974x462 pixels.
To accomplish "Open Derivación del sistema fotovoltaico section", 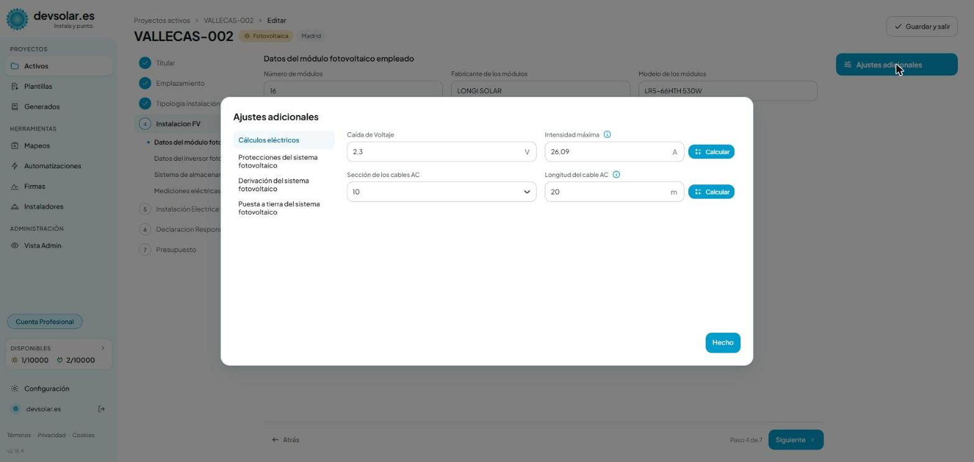I will [x=284, y=184].
